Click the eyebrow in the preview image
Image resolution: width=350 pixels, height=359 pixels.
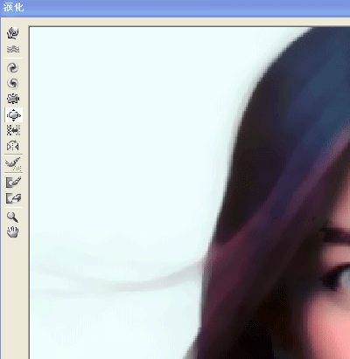tap(335, 235)
